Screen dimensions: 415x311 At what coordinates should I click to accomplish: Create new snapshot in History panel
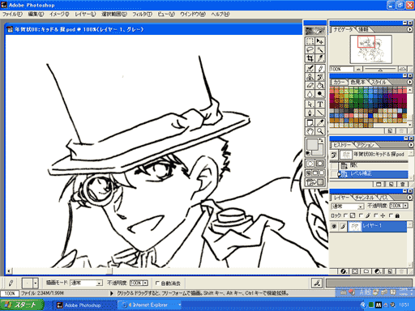(x=391, y=184)
